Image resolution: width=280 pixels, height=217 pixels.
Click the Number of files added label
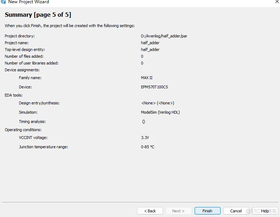pyautogui.click(x=24, y=56)
